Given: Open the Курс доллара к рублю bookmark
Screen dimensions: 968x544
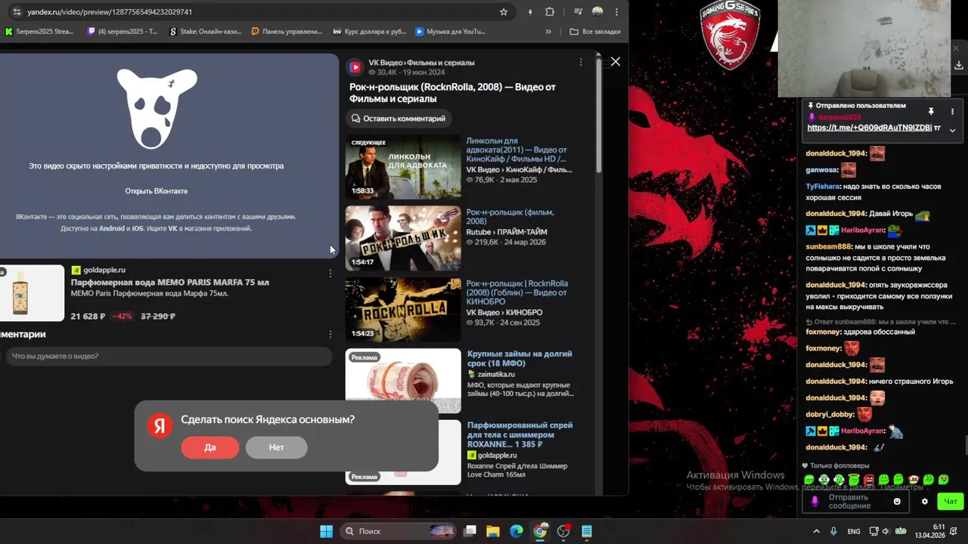Looking at the screenshot, I should (370, 32).
